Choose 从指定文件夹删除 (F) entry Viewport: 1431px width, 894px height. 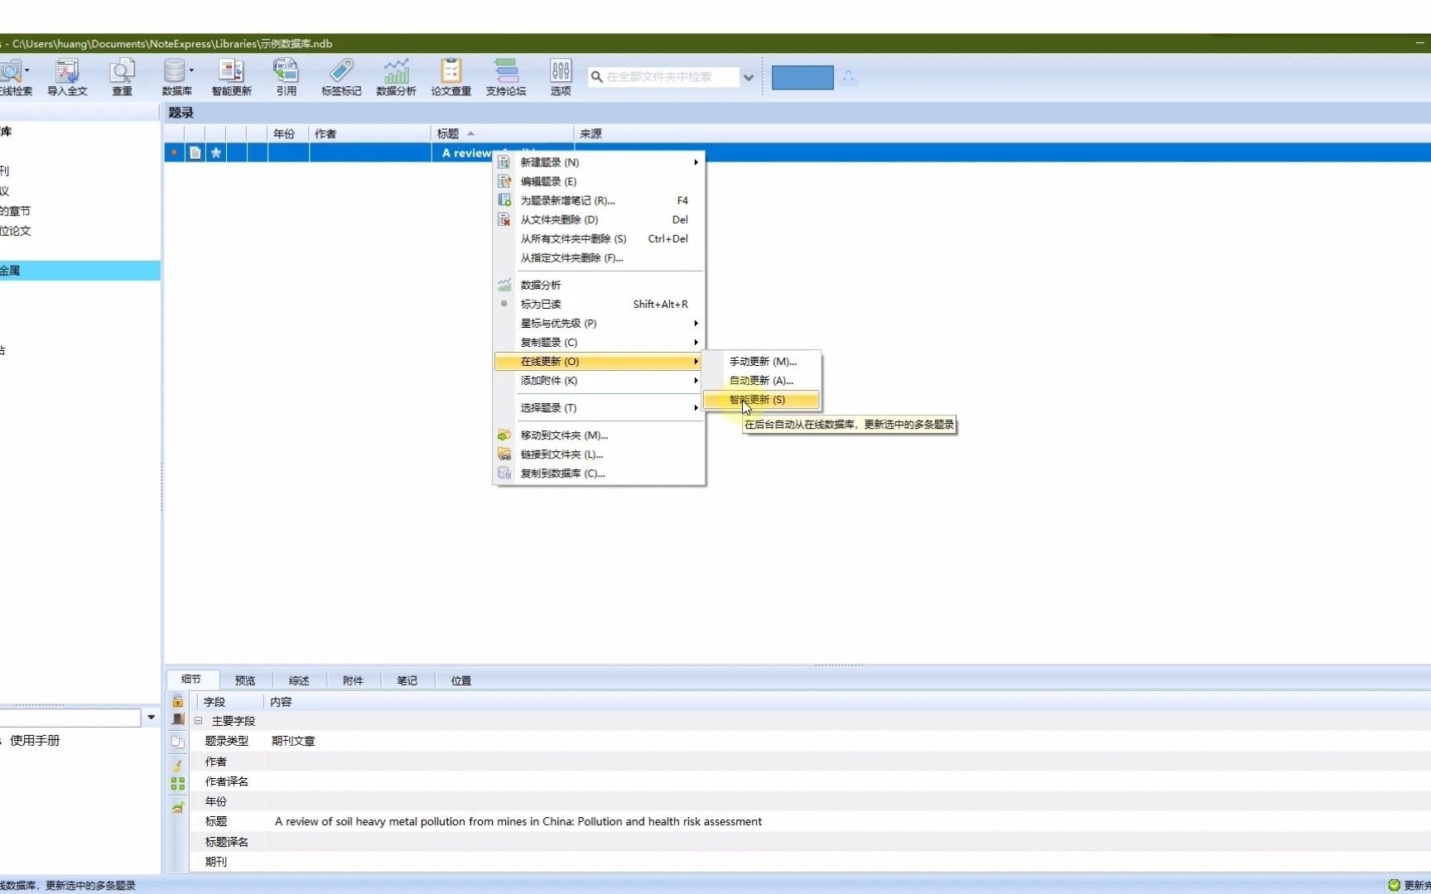pos(599,257)
